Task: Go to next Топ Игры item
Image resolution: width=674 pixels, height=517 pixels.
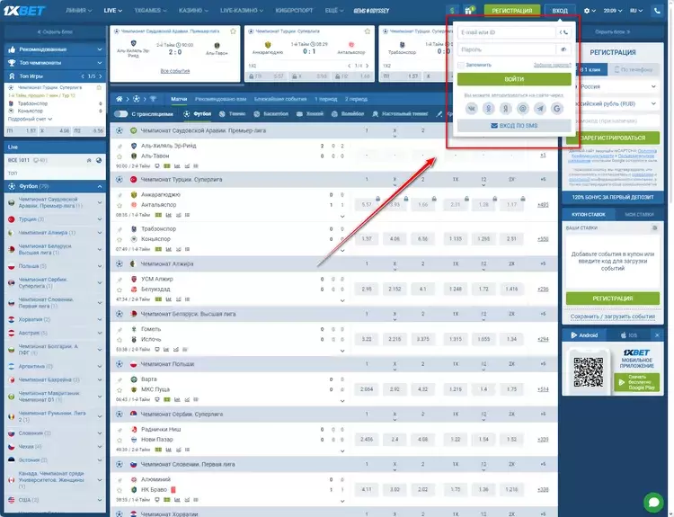Action: tap(101, 76)
